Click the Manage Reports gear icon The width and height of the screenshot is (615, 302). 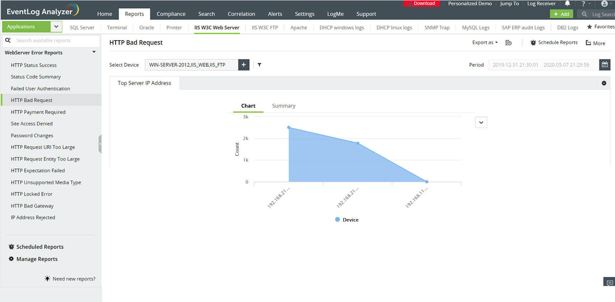pyautogui.click(x=11, y=259)
